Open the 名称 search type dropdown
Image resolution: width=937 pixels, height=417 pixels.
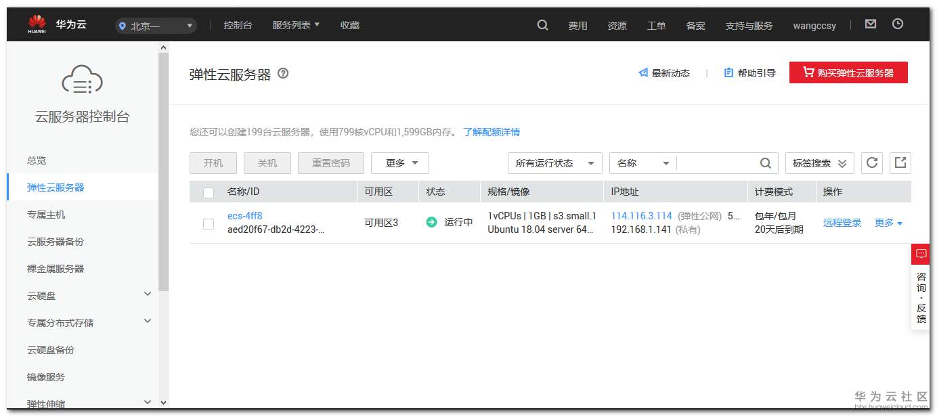coord(643,163)
